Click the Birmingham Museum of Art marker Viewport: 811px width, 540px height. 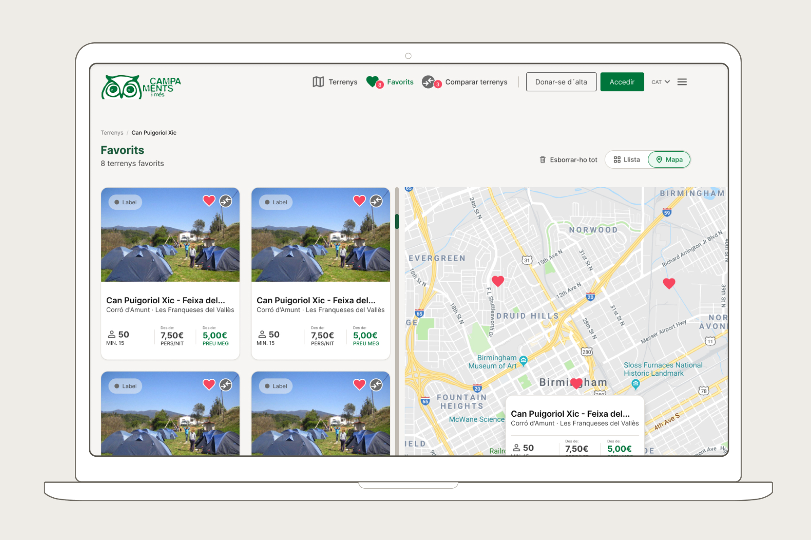tap(524, 360)
